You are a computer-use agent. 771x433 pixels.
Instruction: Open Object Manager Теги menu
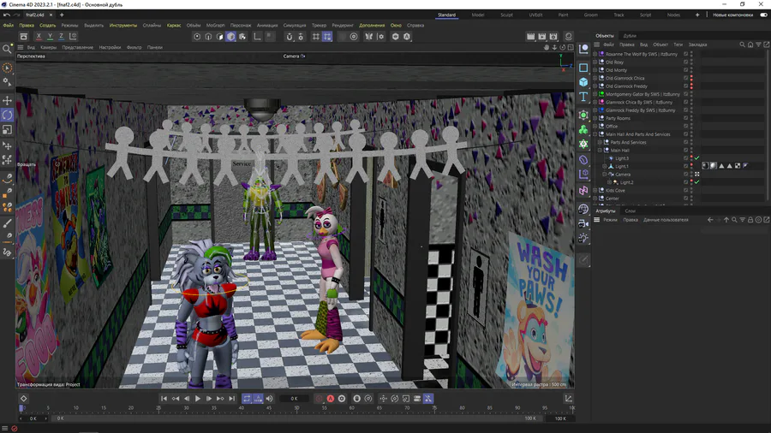point(678,44)
